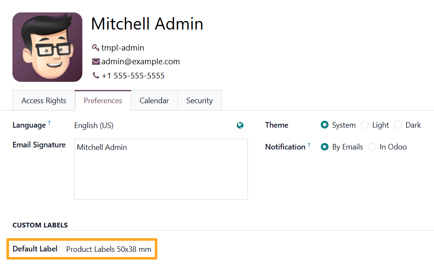
Task: Click the Notification help question mark
Action: pos(309,145)
